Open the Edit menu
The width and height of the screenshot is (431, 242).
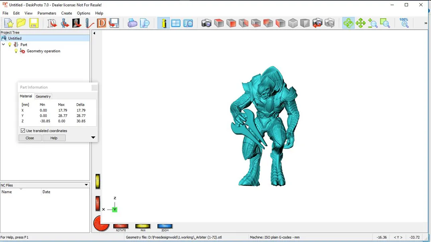16,13
